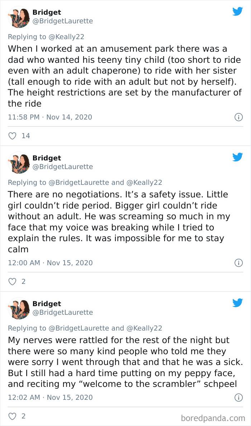This screenshot has height=426, width=251.
Task: Click the Twitter bird icon on the first tweet
Action: pos(238,11)
